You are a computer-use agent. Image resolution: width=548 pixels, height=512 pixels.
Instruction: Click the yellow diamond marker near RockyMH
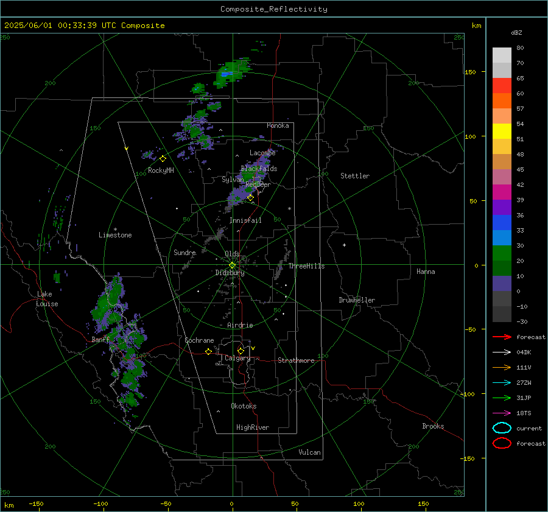(x=163, y=159)
